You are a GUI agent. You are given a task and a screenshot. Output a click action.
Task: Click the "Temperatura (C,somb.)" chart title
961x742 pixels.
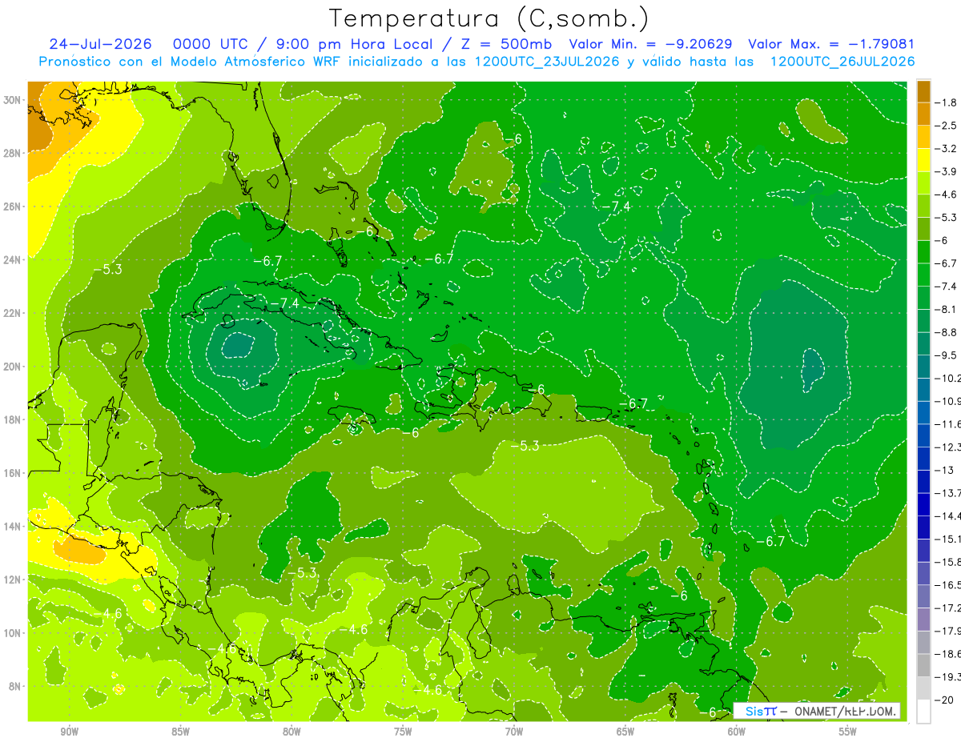(x=489, y=18)
